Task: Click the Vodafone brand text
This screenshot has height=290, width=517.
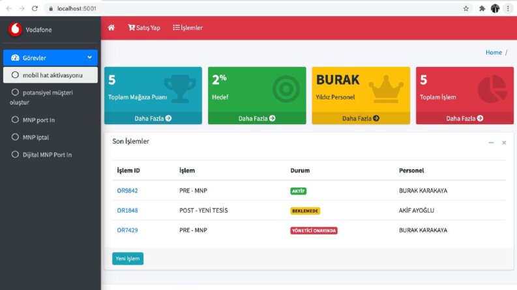Action: 38,30
